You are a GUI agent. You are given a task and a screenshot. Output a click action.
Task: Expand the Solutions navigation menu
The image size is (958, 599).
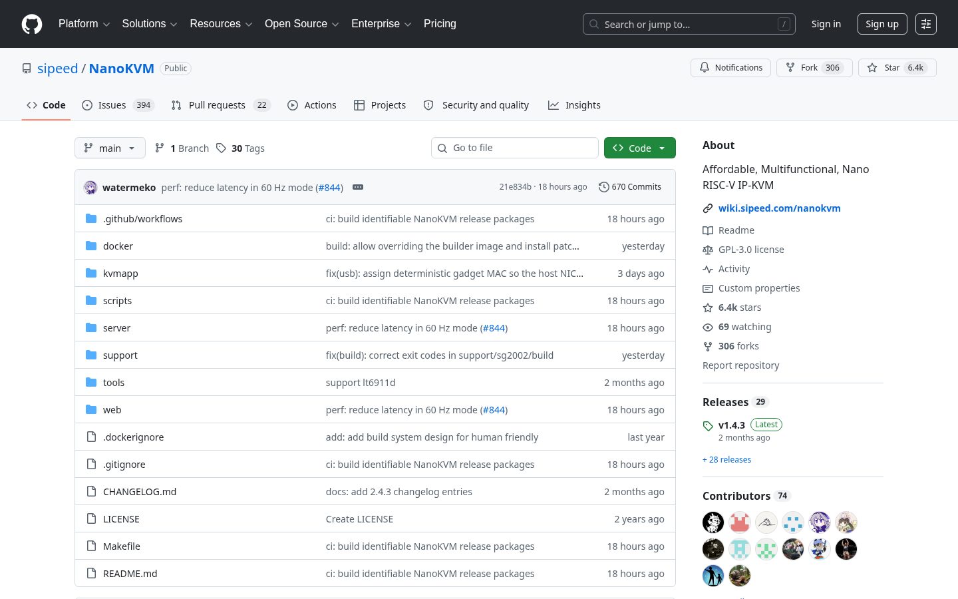click(x=150, y=24)
